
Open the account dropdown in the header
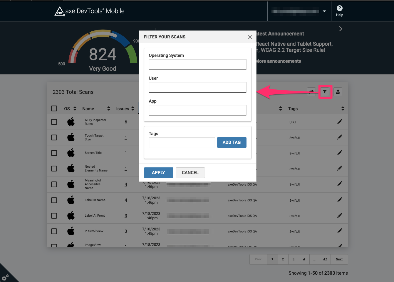(x=324, y=11)
